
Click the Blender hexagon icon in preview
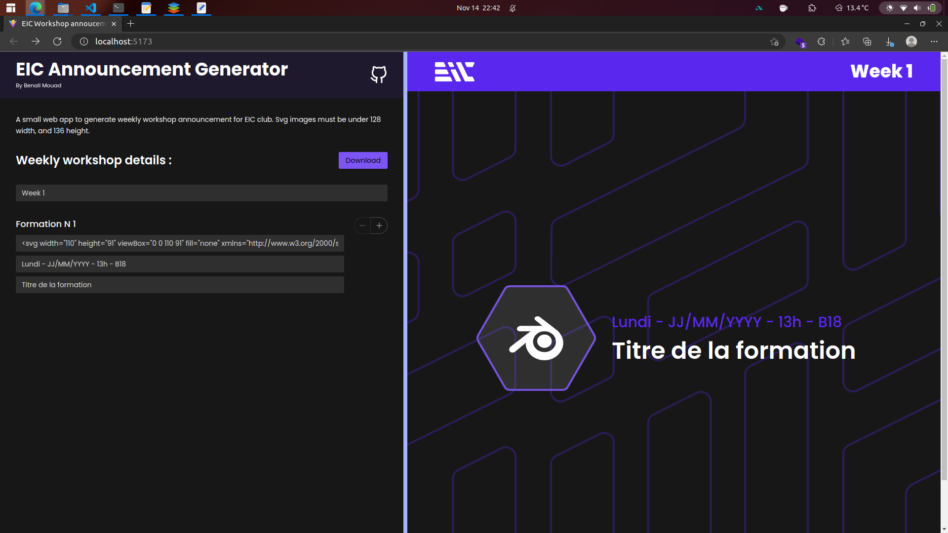[536, 338]
